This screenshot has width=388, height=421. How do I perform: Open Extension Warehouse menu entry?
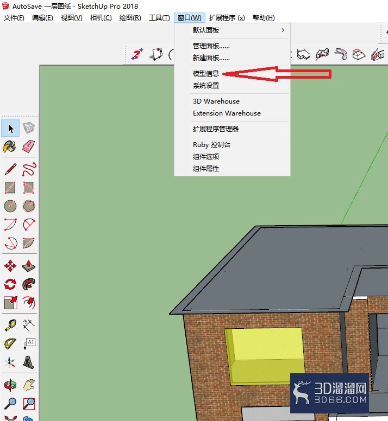pyautogui.click(x=233, y=113)
